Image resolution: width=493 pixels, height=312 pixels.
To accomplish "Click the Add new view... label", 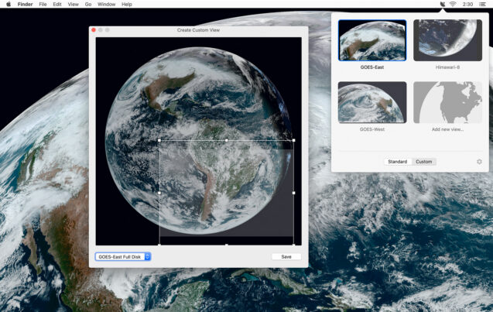I will click(x=447, y=129).
